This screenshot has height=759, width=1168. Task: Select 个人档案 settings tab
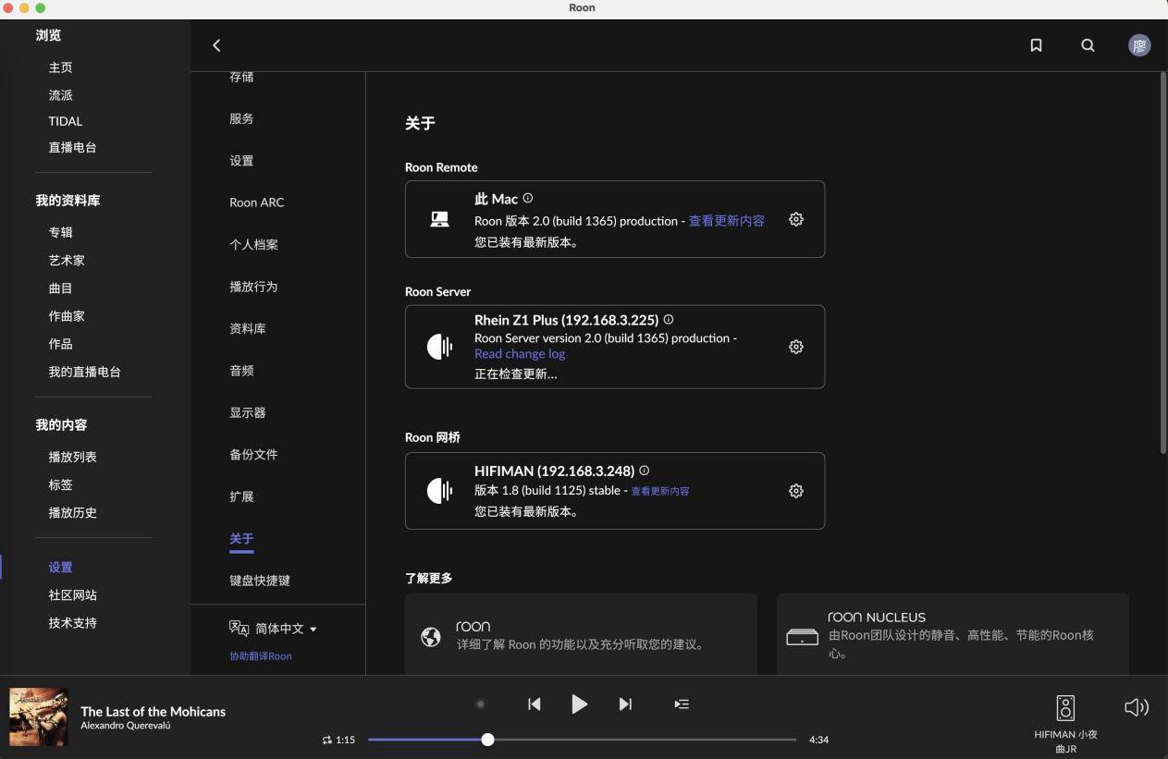point(253,245)
